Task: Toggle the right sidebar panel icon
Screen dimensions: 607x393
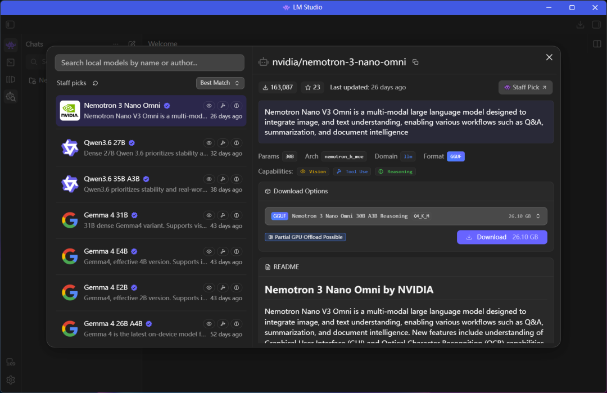Action: pos(596,25)
